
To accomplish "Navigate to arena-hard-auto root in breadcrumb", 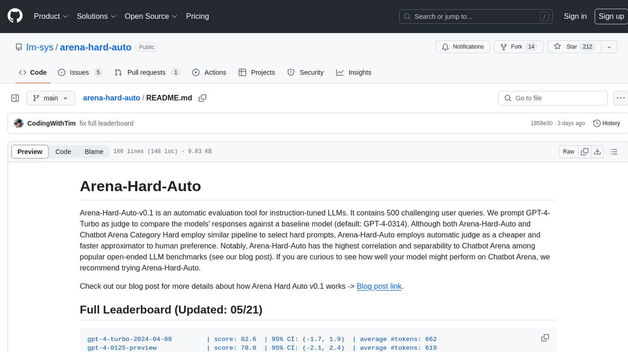I will pos(111,98).
